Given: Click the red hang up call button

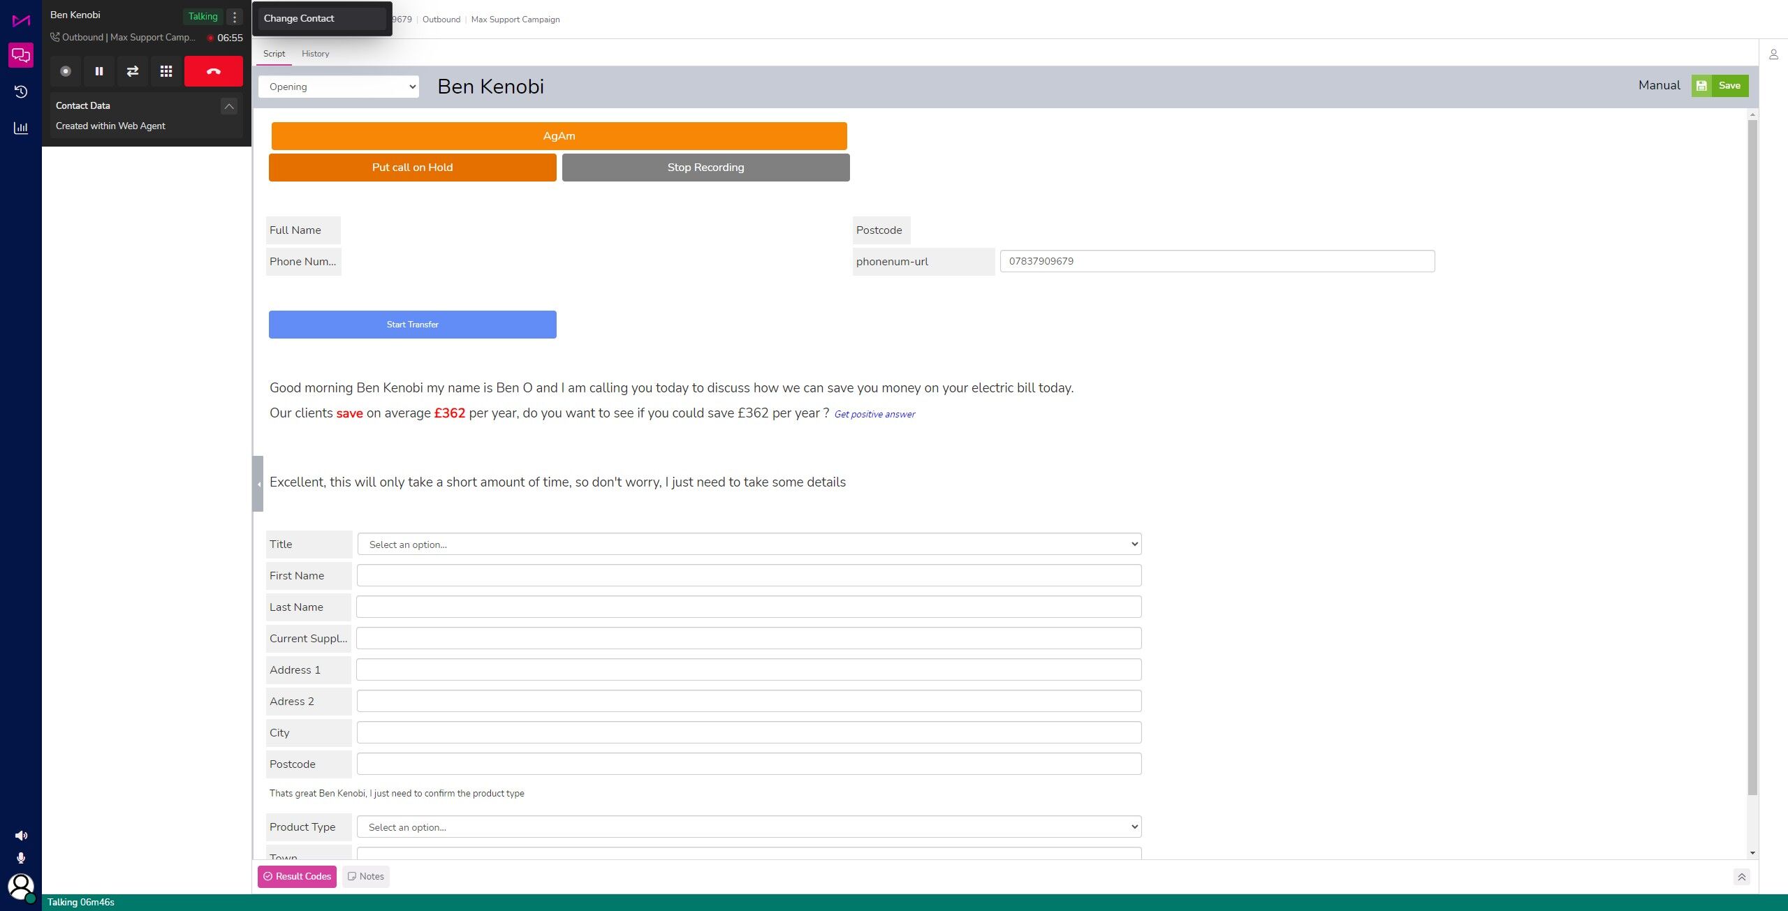Looking at the screenshot, I should pos(213,71).
